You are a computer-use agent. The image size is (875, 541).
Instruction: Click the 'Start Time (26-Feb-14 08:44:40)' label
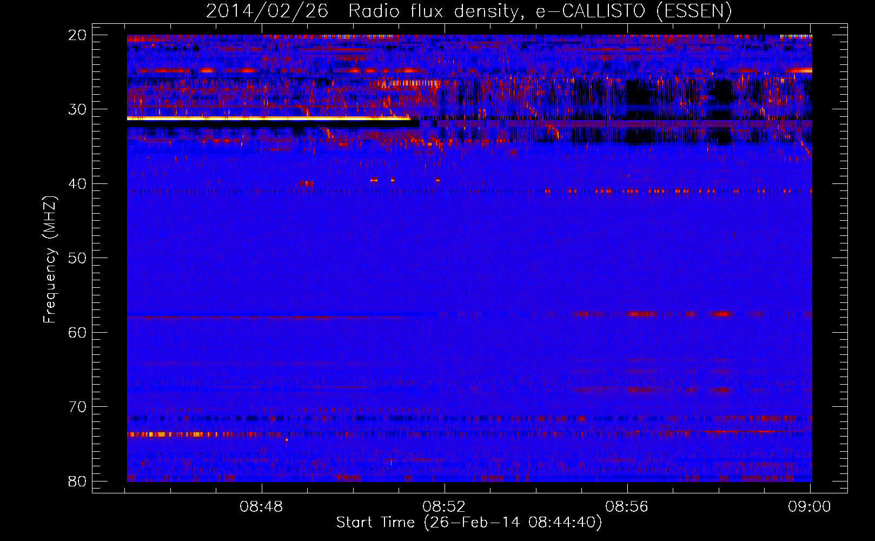point(469,523)
